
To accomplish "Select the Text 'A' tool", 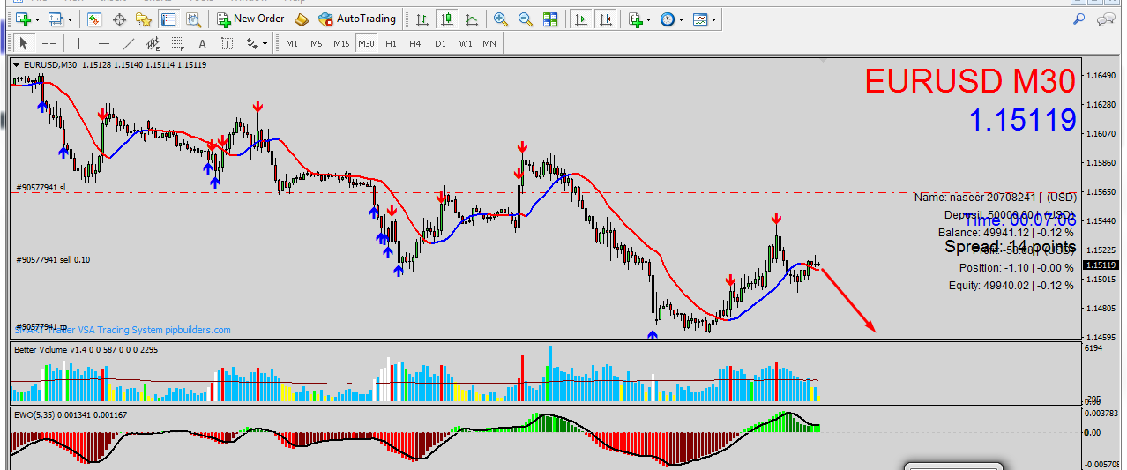I will (202, 43).
